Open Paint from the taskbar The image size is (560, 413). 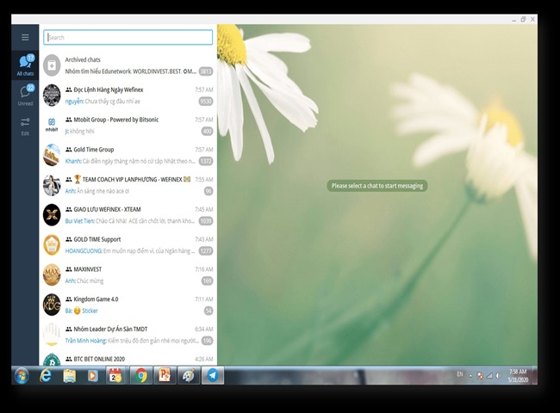point(189,375)
